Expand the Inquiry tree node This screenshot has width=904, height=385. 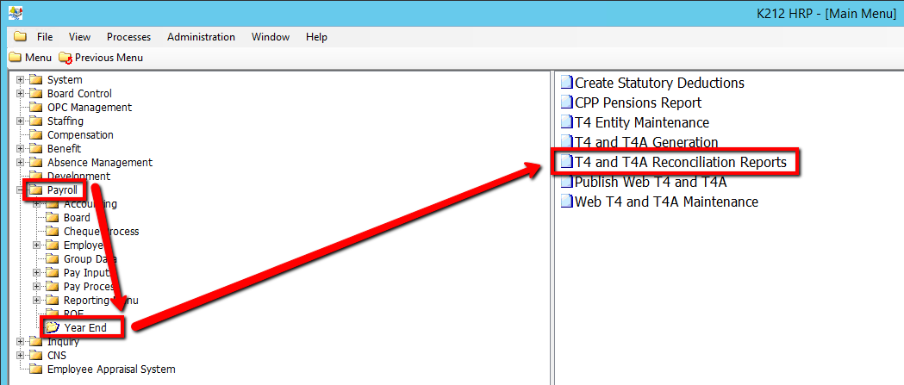21,342
